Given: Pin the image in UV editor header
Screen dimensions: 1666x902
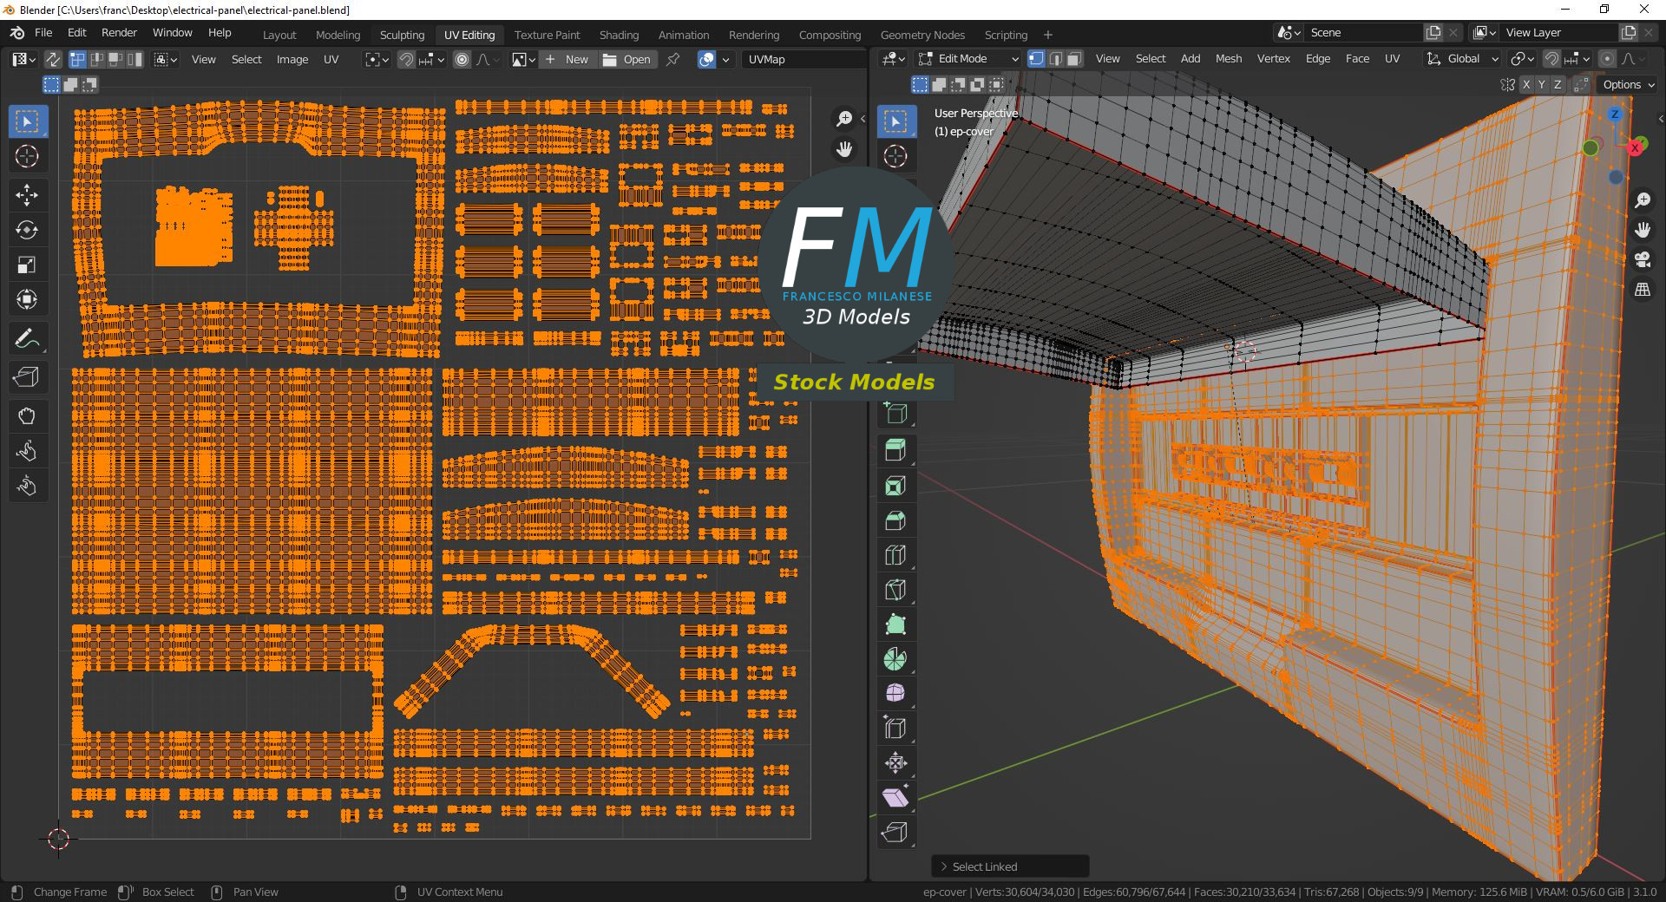Looking at the screenshot, I should coord(673,59).
